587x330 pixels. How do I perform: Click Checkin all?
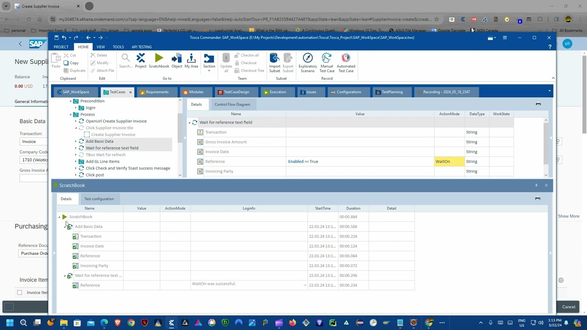(x=247, y=55)
